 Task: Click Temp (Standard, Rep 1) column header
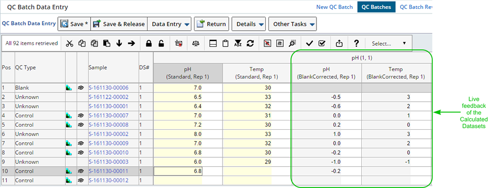tap(258, 73)
